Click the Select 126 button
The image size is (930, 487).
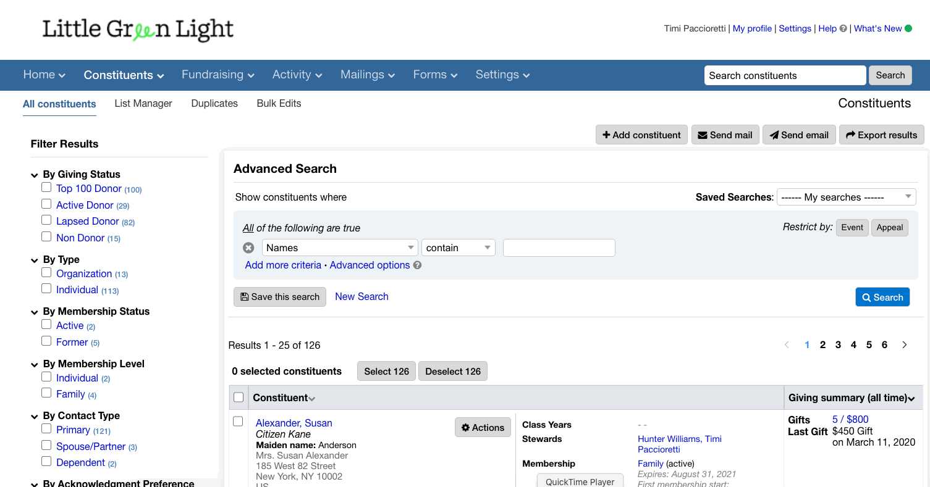[x=386, y=371]
